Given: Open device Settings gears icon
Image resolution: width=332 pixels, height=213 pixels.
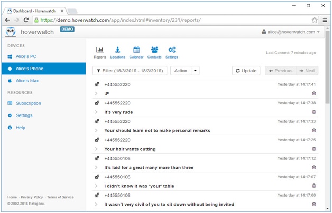Looking at the screenshot, I should (172, 50).
